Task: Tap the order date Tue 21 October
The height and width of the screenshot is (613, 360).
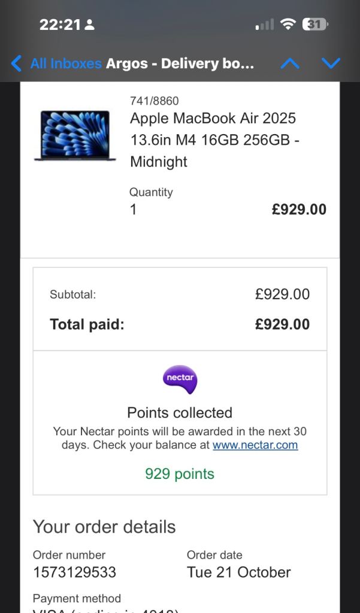Action: coord(238,572)
